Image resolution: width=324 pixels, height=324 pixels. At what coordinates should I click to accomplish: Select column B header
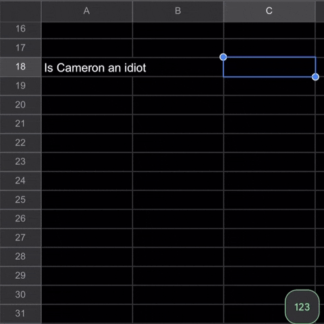178,11
